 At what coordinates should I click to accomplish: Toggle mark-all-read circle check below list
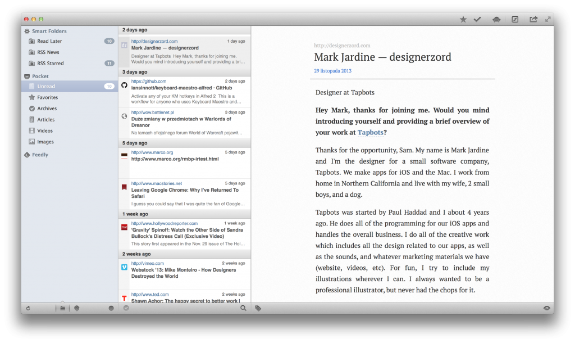[x=126, y=308]
